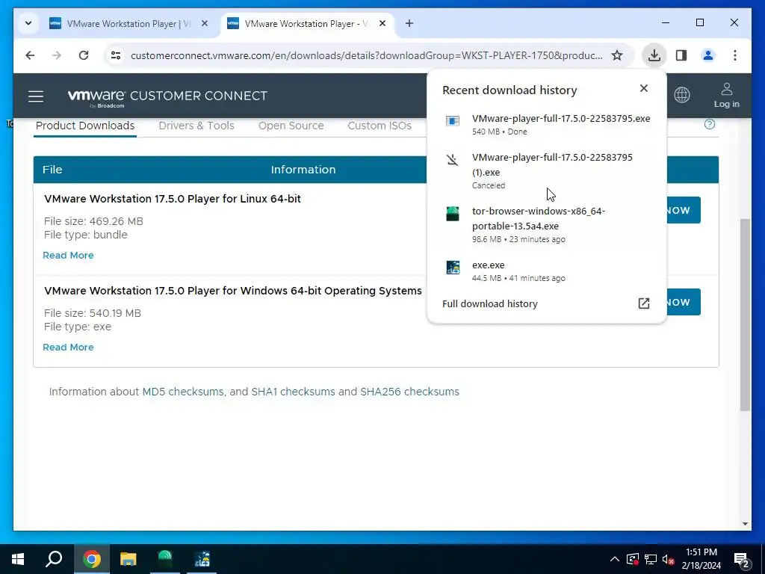Click the Log in user icon

tap(726, 95)
